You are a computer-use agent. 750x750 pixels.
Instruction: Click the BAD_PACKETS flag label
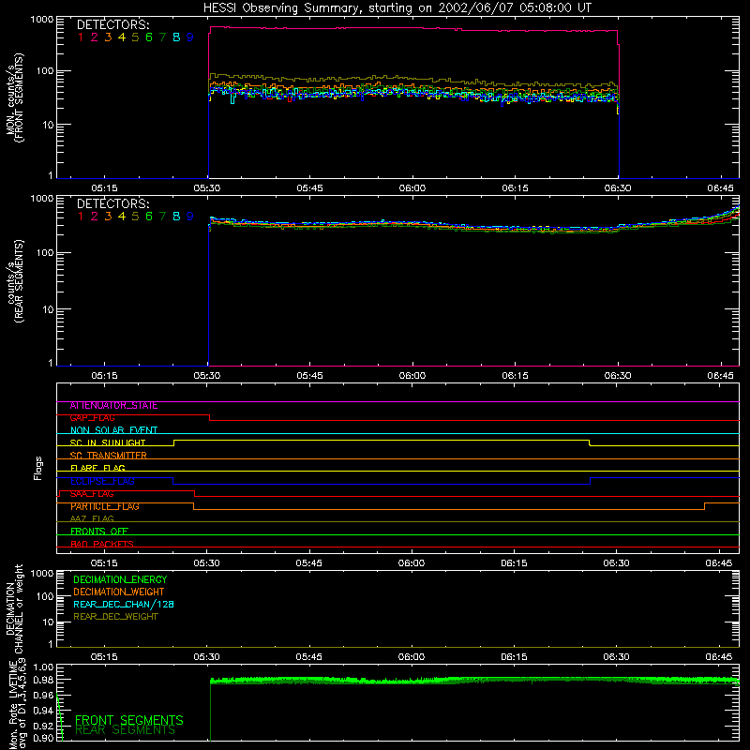pos(102,544)
